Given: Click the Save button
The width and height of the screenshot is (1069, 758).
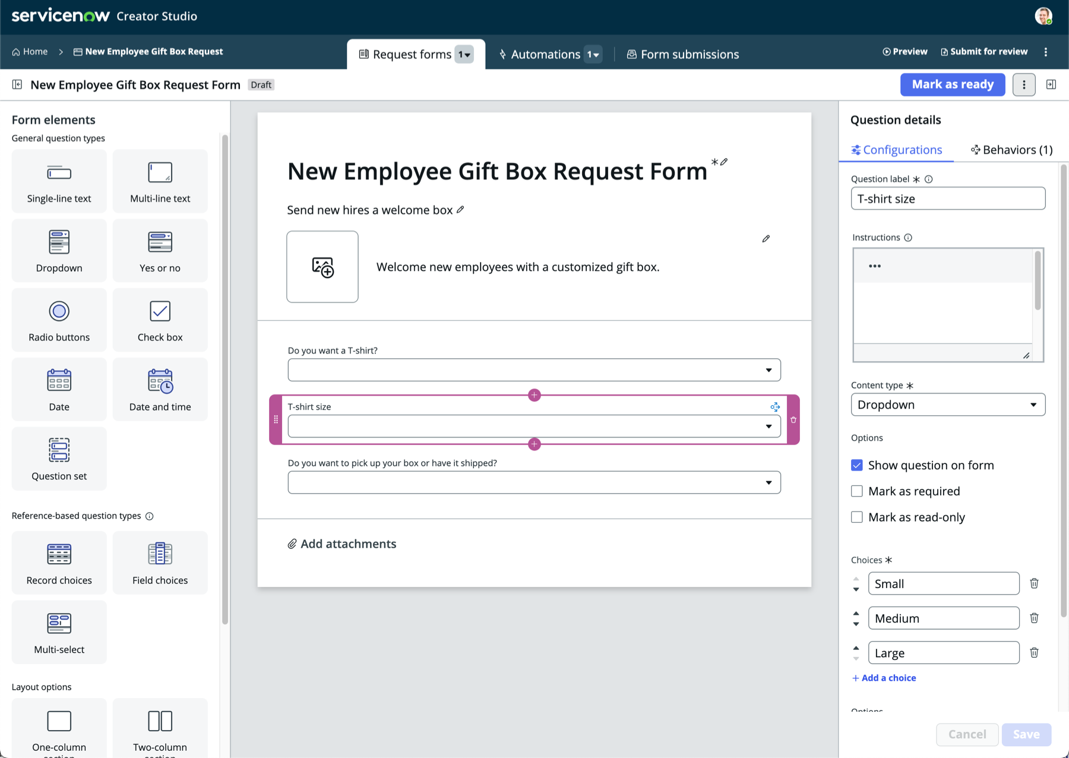Looking at the screenshot, I should point(1026,734).
